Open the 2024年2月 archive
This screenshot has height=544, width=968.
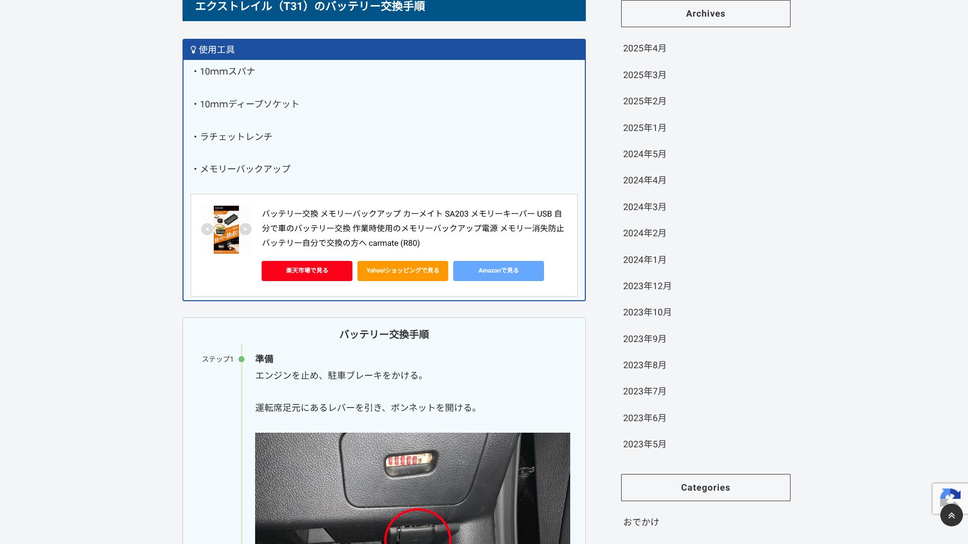[x=644, y=233]
